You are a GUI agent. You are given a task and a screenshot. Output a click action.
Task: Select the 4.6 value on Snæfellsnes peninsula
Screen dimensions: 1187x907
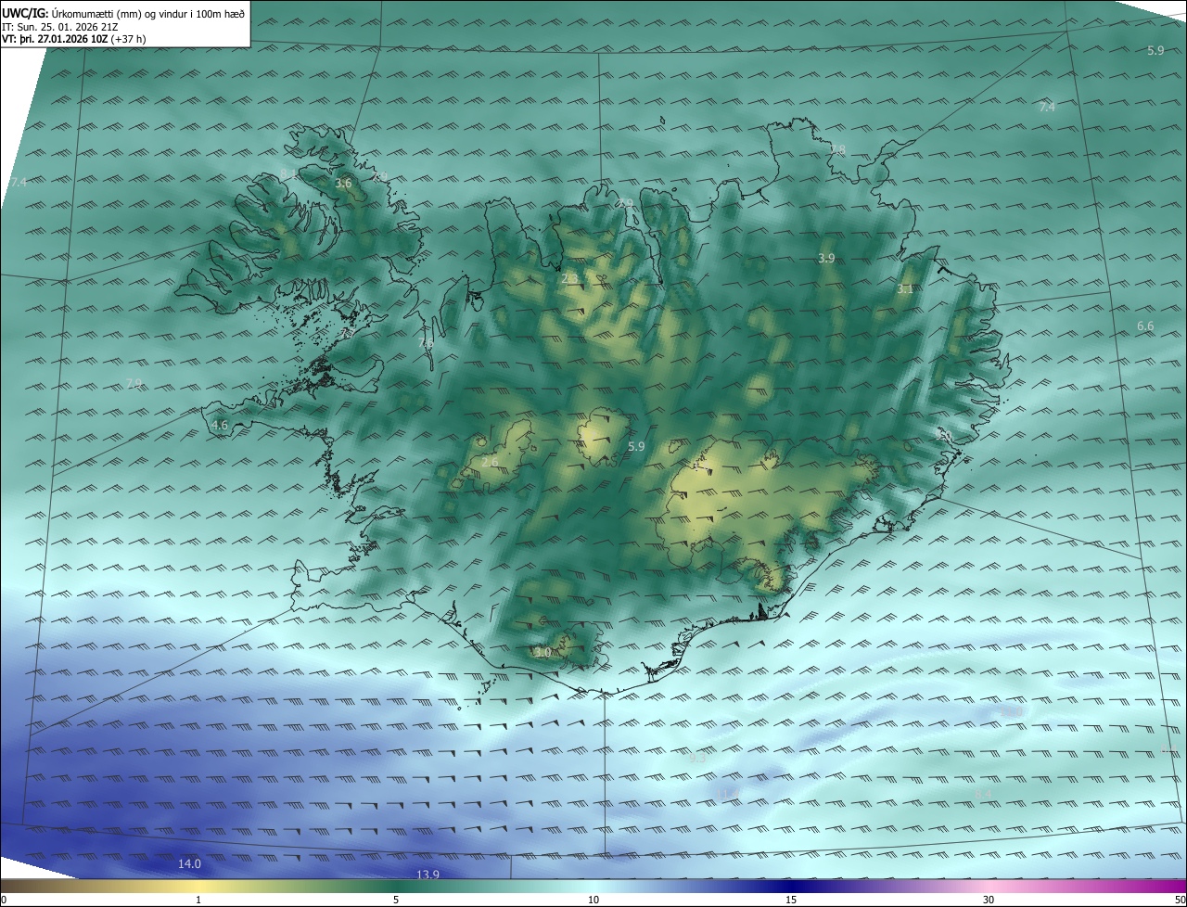tap(220, 425)
